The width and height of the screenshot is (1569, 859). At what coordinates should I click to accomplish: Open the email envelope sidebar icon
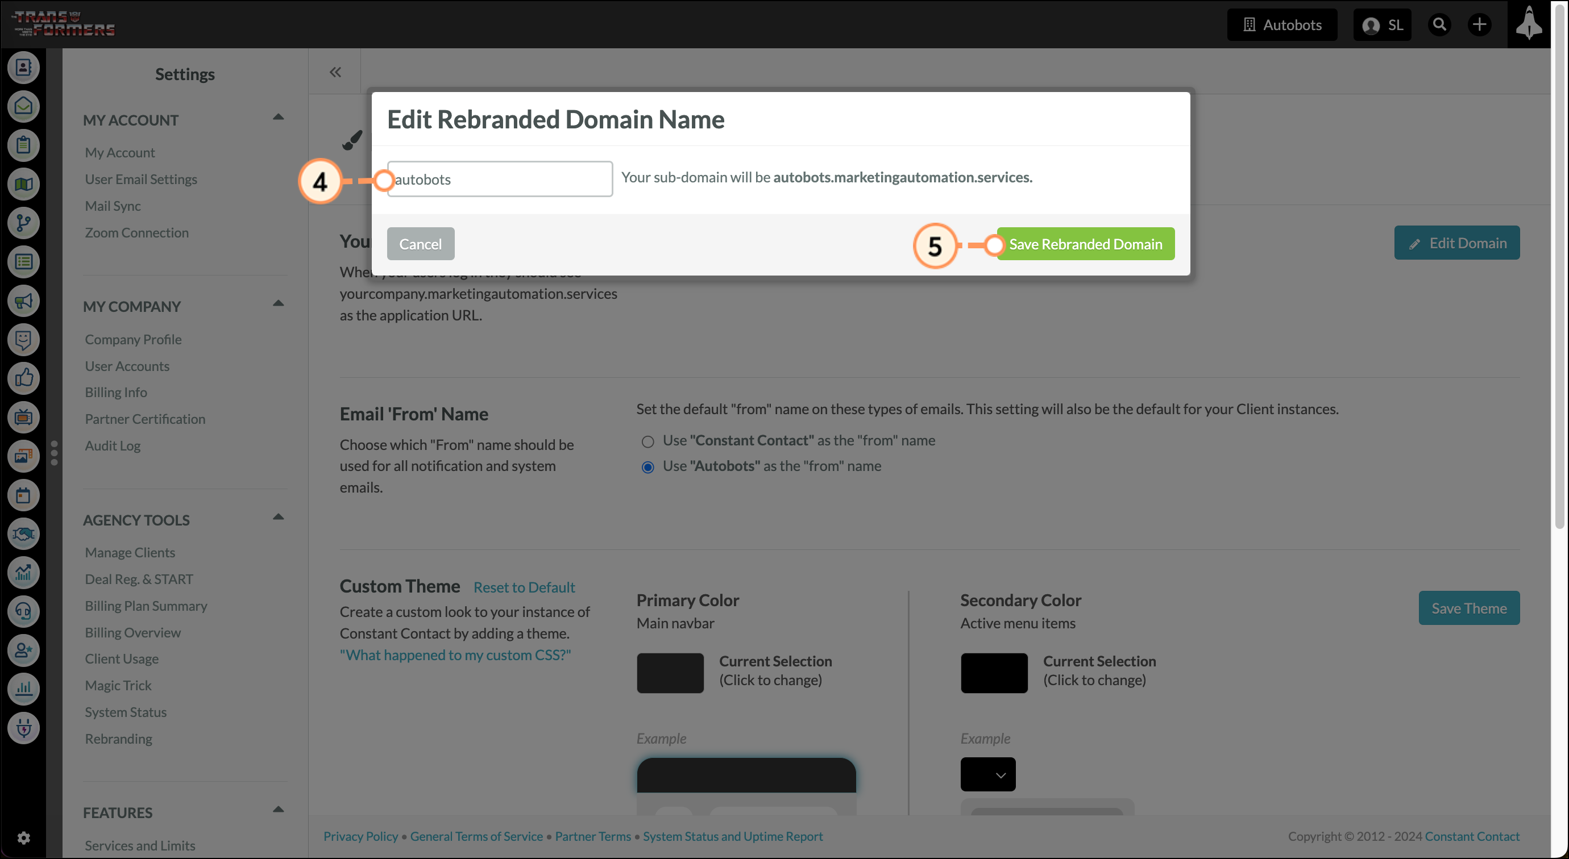(x=23, y=107)
